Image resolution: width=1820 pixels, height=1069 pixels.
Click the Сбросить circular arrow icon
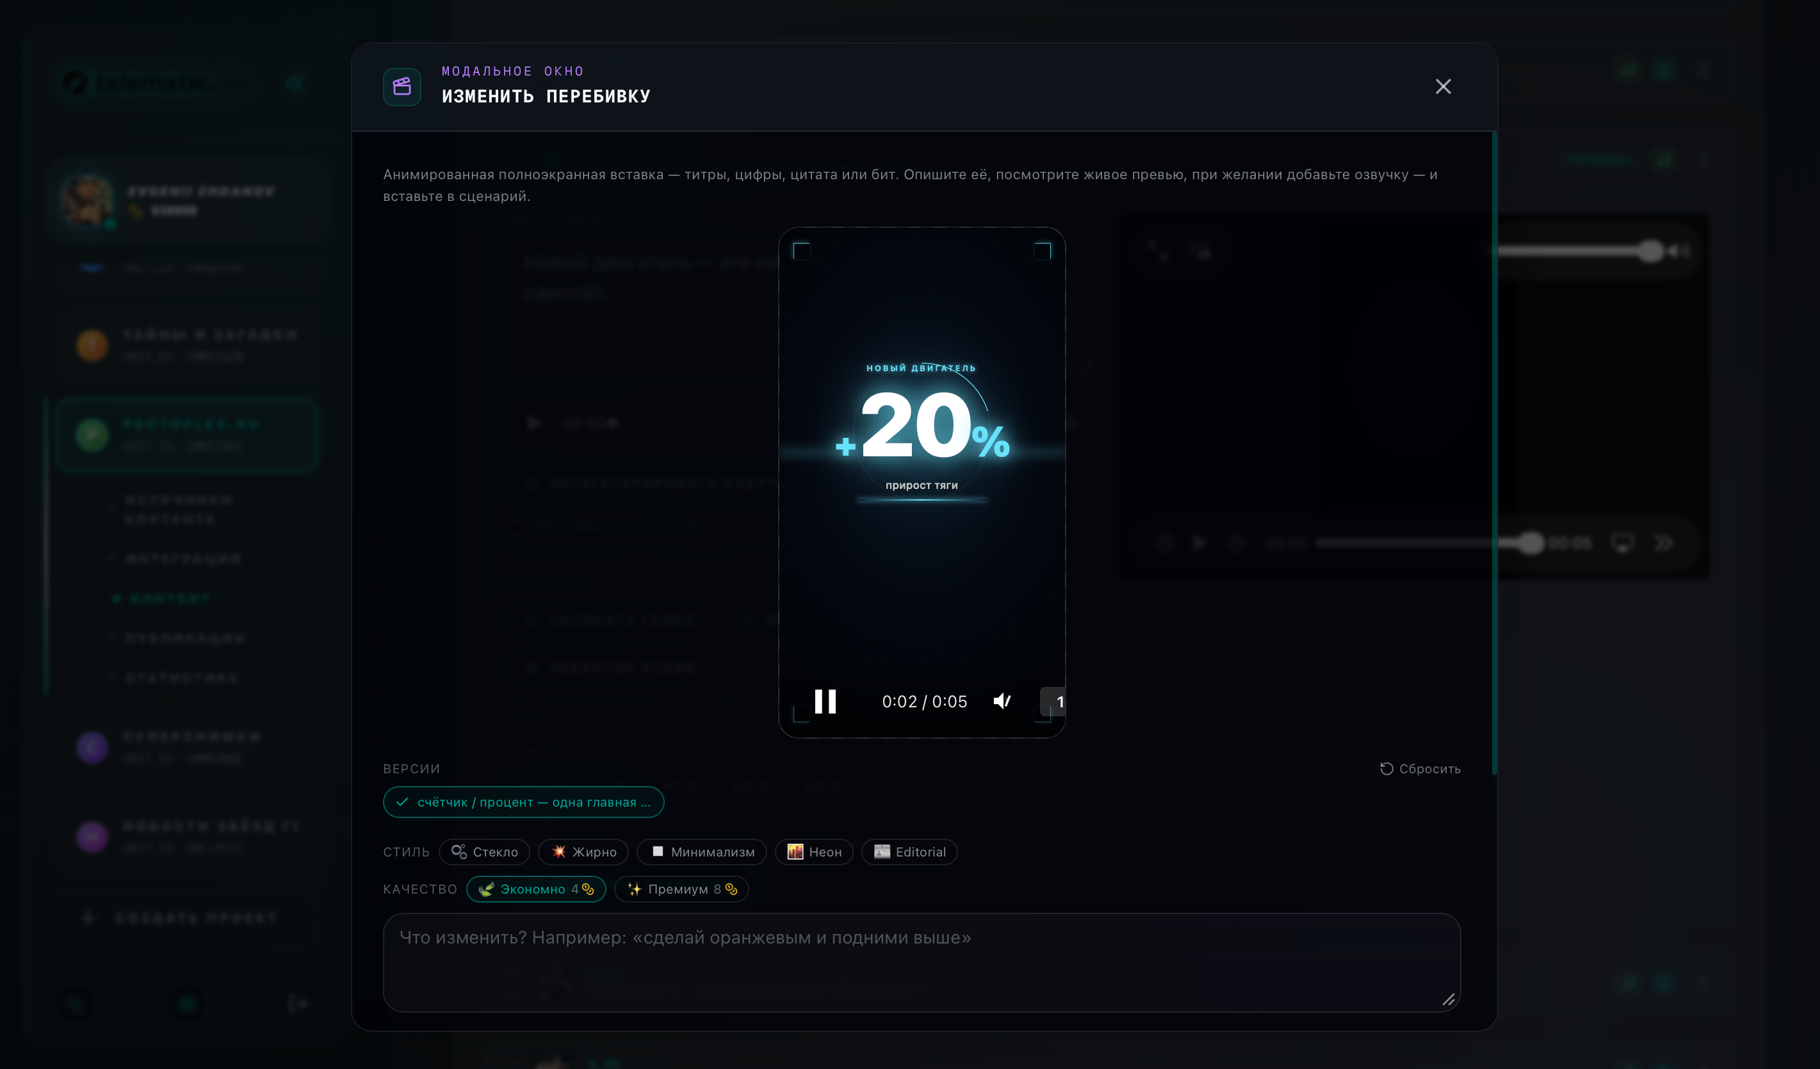[1386, 769]
